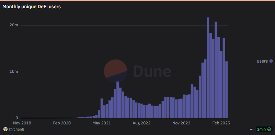Click the rchen8 avatar image
The height and width of the screenshot is (135, 275).
pyautogui.click(x=5, y=130)
